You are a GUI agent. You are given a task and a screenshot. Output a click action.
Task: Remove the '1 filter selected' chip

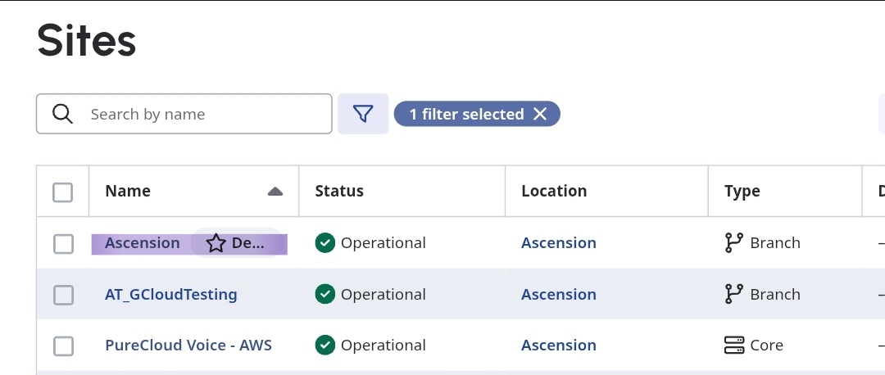540,115
